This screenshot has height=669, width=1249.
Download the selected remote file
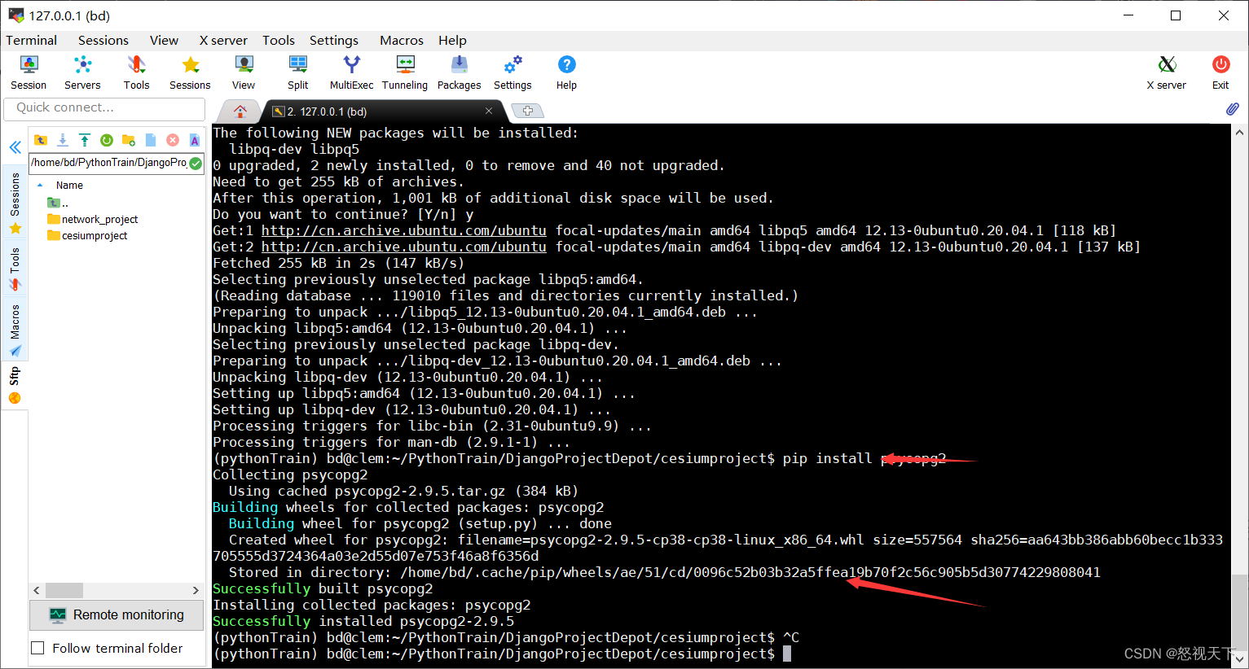63,139
